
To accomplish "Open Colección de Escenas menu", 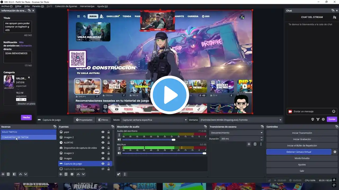I will [66, 6].
